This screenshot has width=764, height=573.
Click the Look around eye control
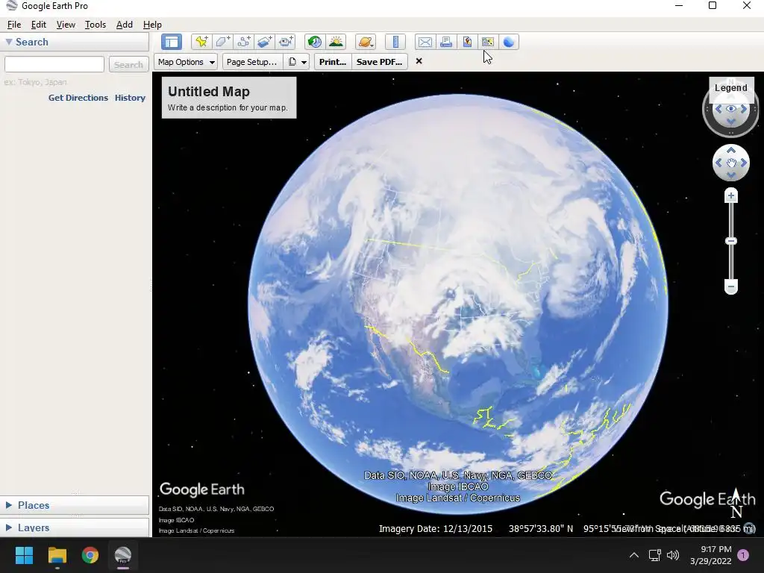tap(731, 109)
